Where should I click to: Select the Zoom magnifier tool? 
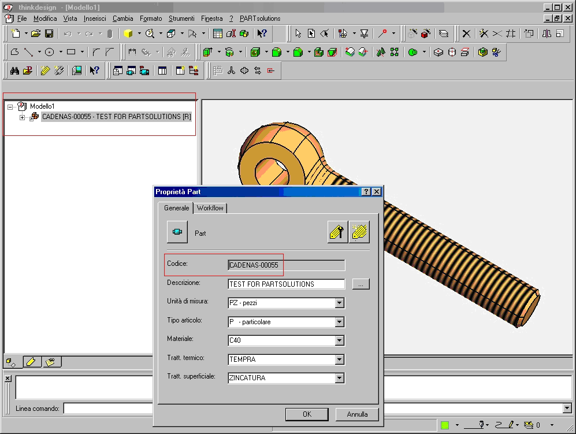150,34
